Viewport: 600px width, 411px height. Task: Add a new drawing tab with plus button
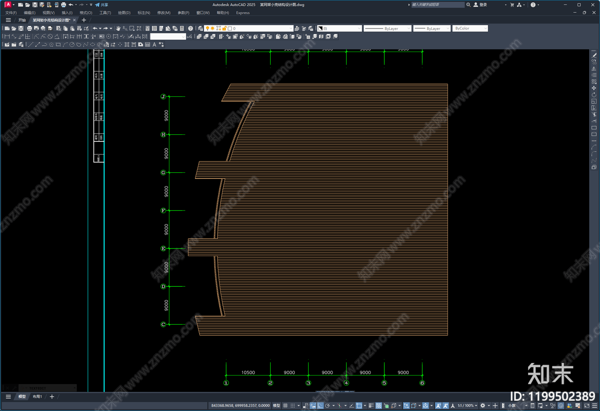84,20
